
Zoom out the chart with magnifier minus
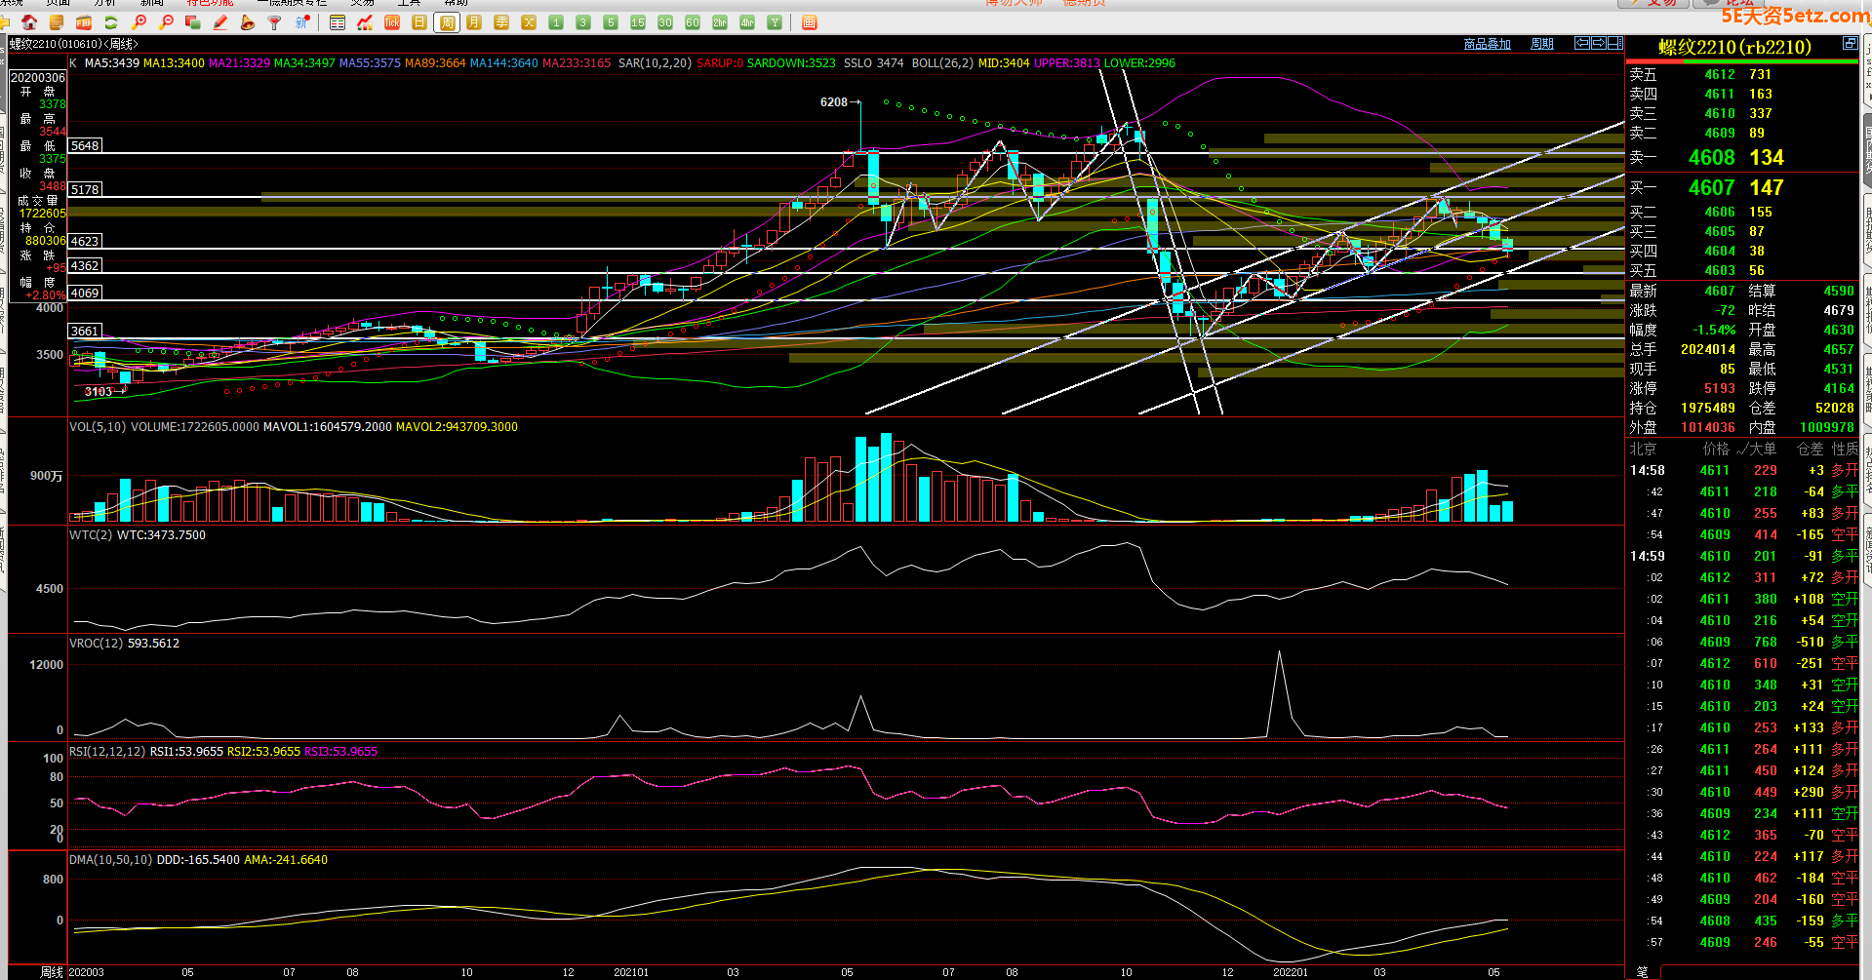click(x=167, y=22)
